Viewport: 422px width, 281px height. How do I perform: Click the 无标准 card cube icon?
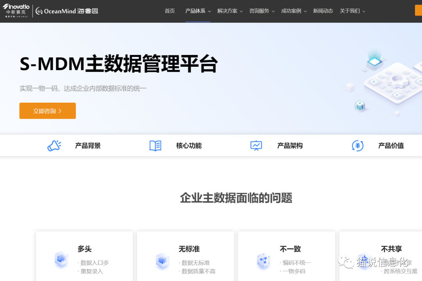click(x=162, y=260)
